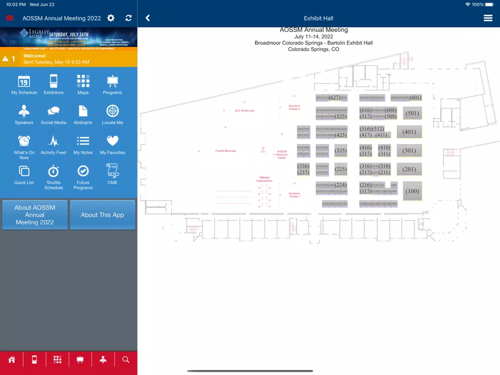
Task: Select booth (336) on the map
Action: pyautogui.click(x=303, y=166)
